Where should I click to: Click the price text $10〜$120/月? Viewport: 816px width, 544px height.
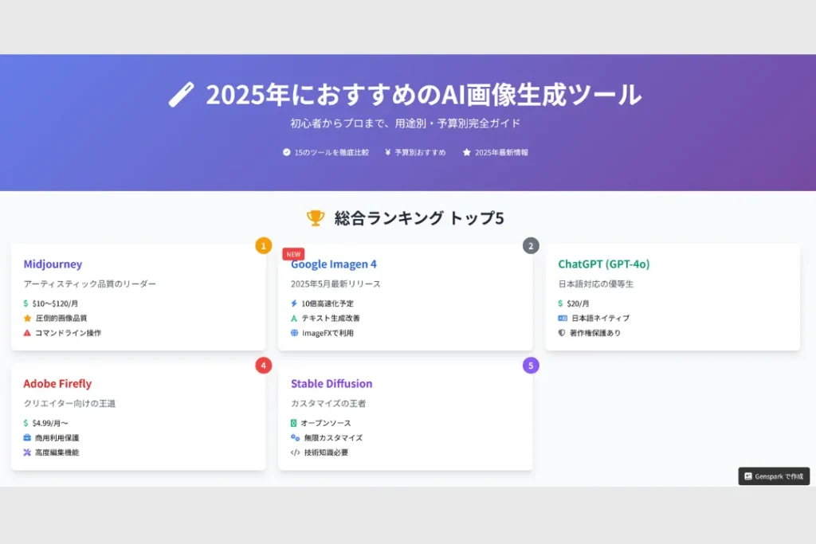(55, 303)
